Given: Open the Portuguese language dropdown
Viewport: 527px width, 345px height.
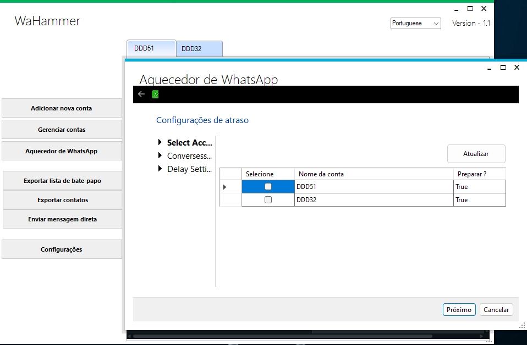Looking at the screenshot, I should (x=415, y=23).
